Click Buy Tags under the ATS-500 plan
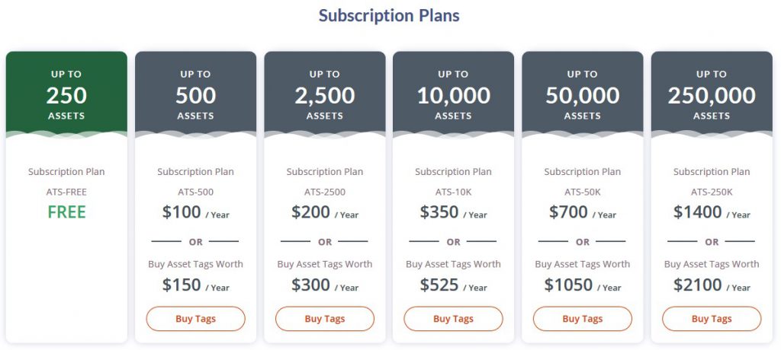 point(195,319)
